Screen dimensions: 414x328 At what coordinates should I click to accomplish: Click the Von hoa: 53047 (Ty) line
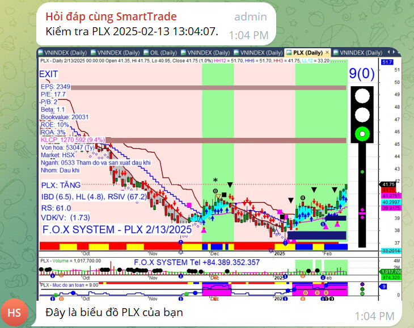coord(67,148)
